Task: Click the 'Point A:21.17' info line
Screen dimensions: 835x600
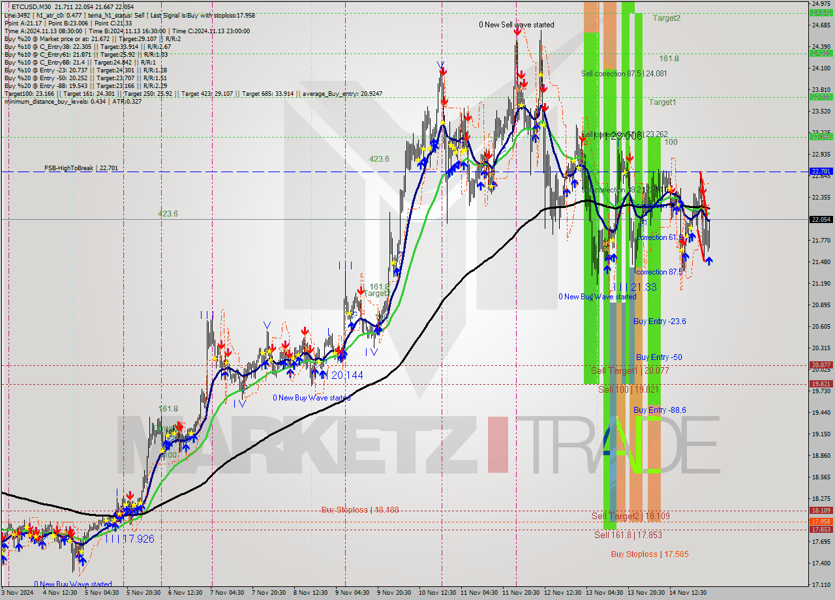Action: click(x=68, y=23)
